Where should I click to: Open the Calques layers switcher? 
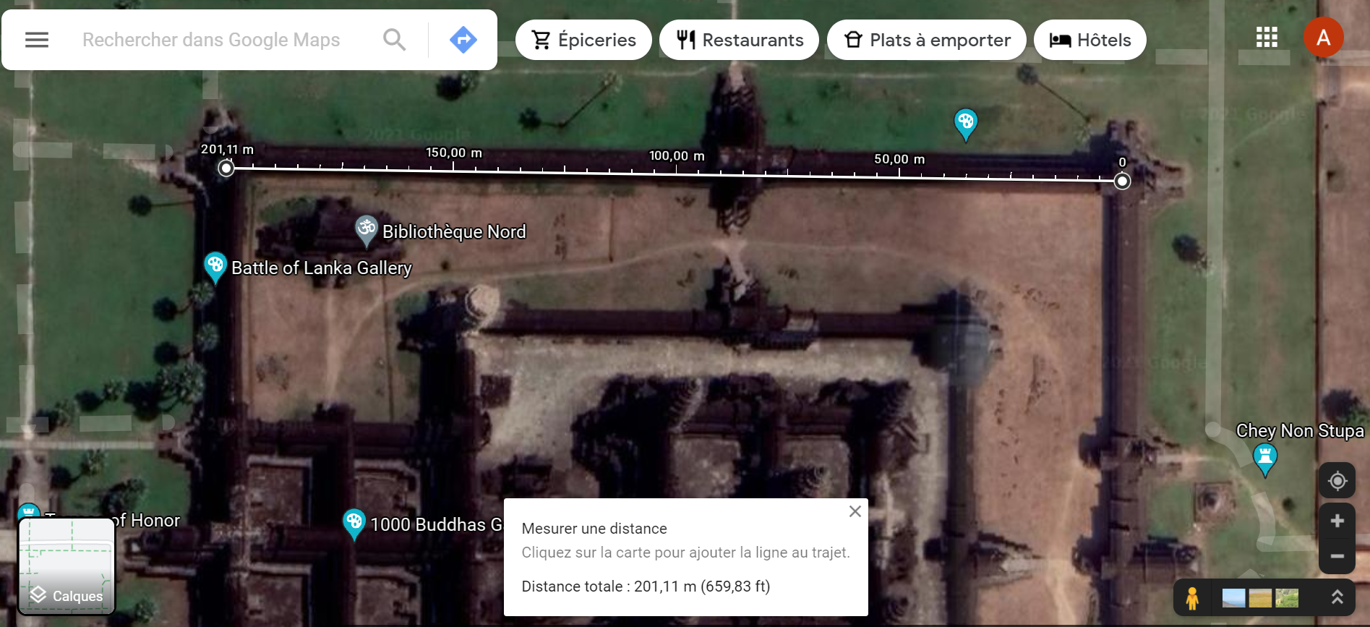click(67, 566)
